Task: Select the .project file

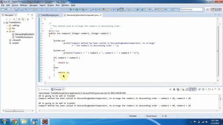Action: (15, 43)
